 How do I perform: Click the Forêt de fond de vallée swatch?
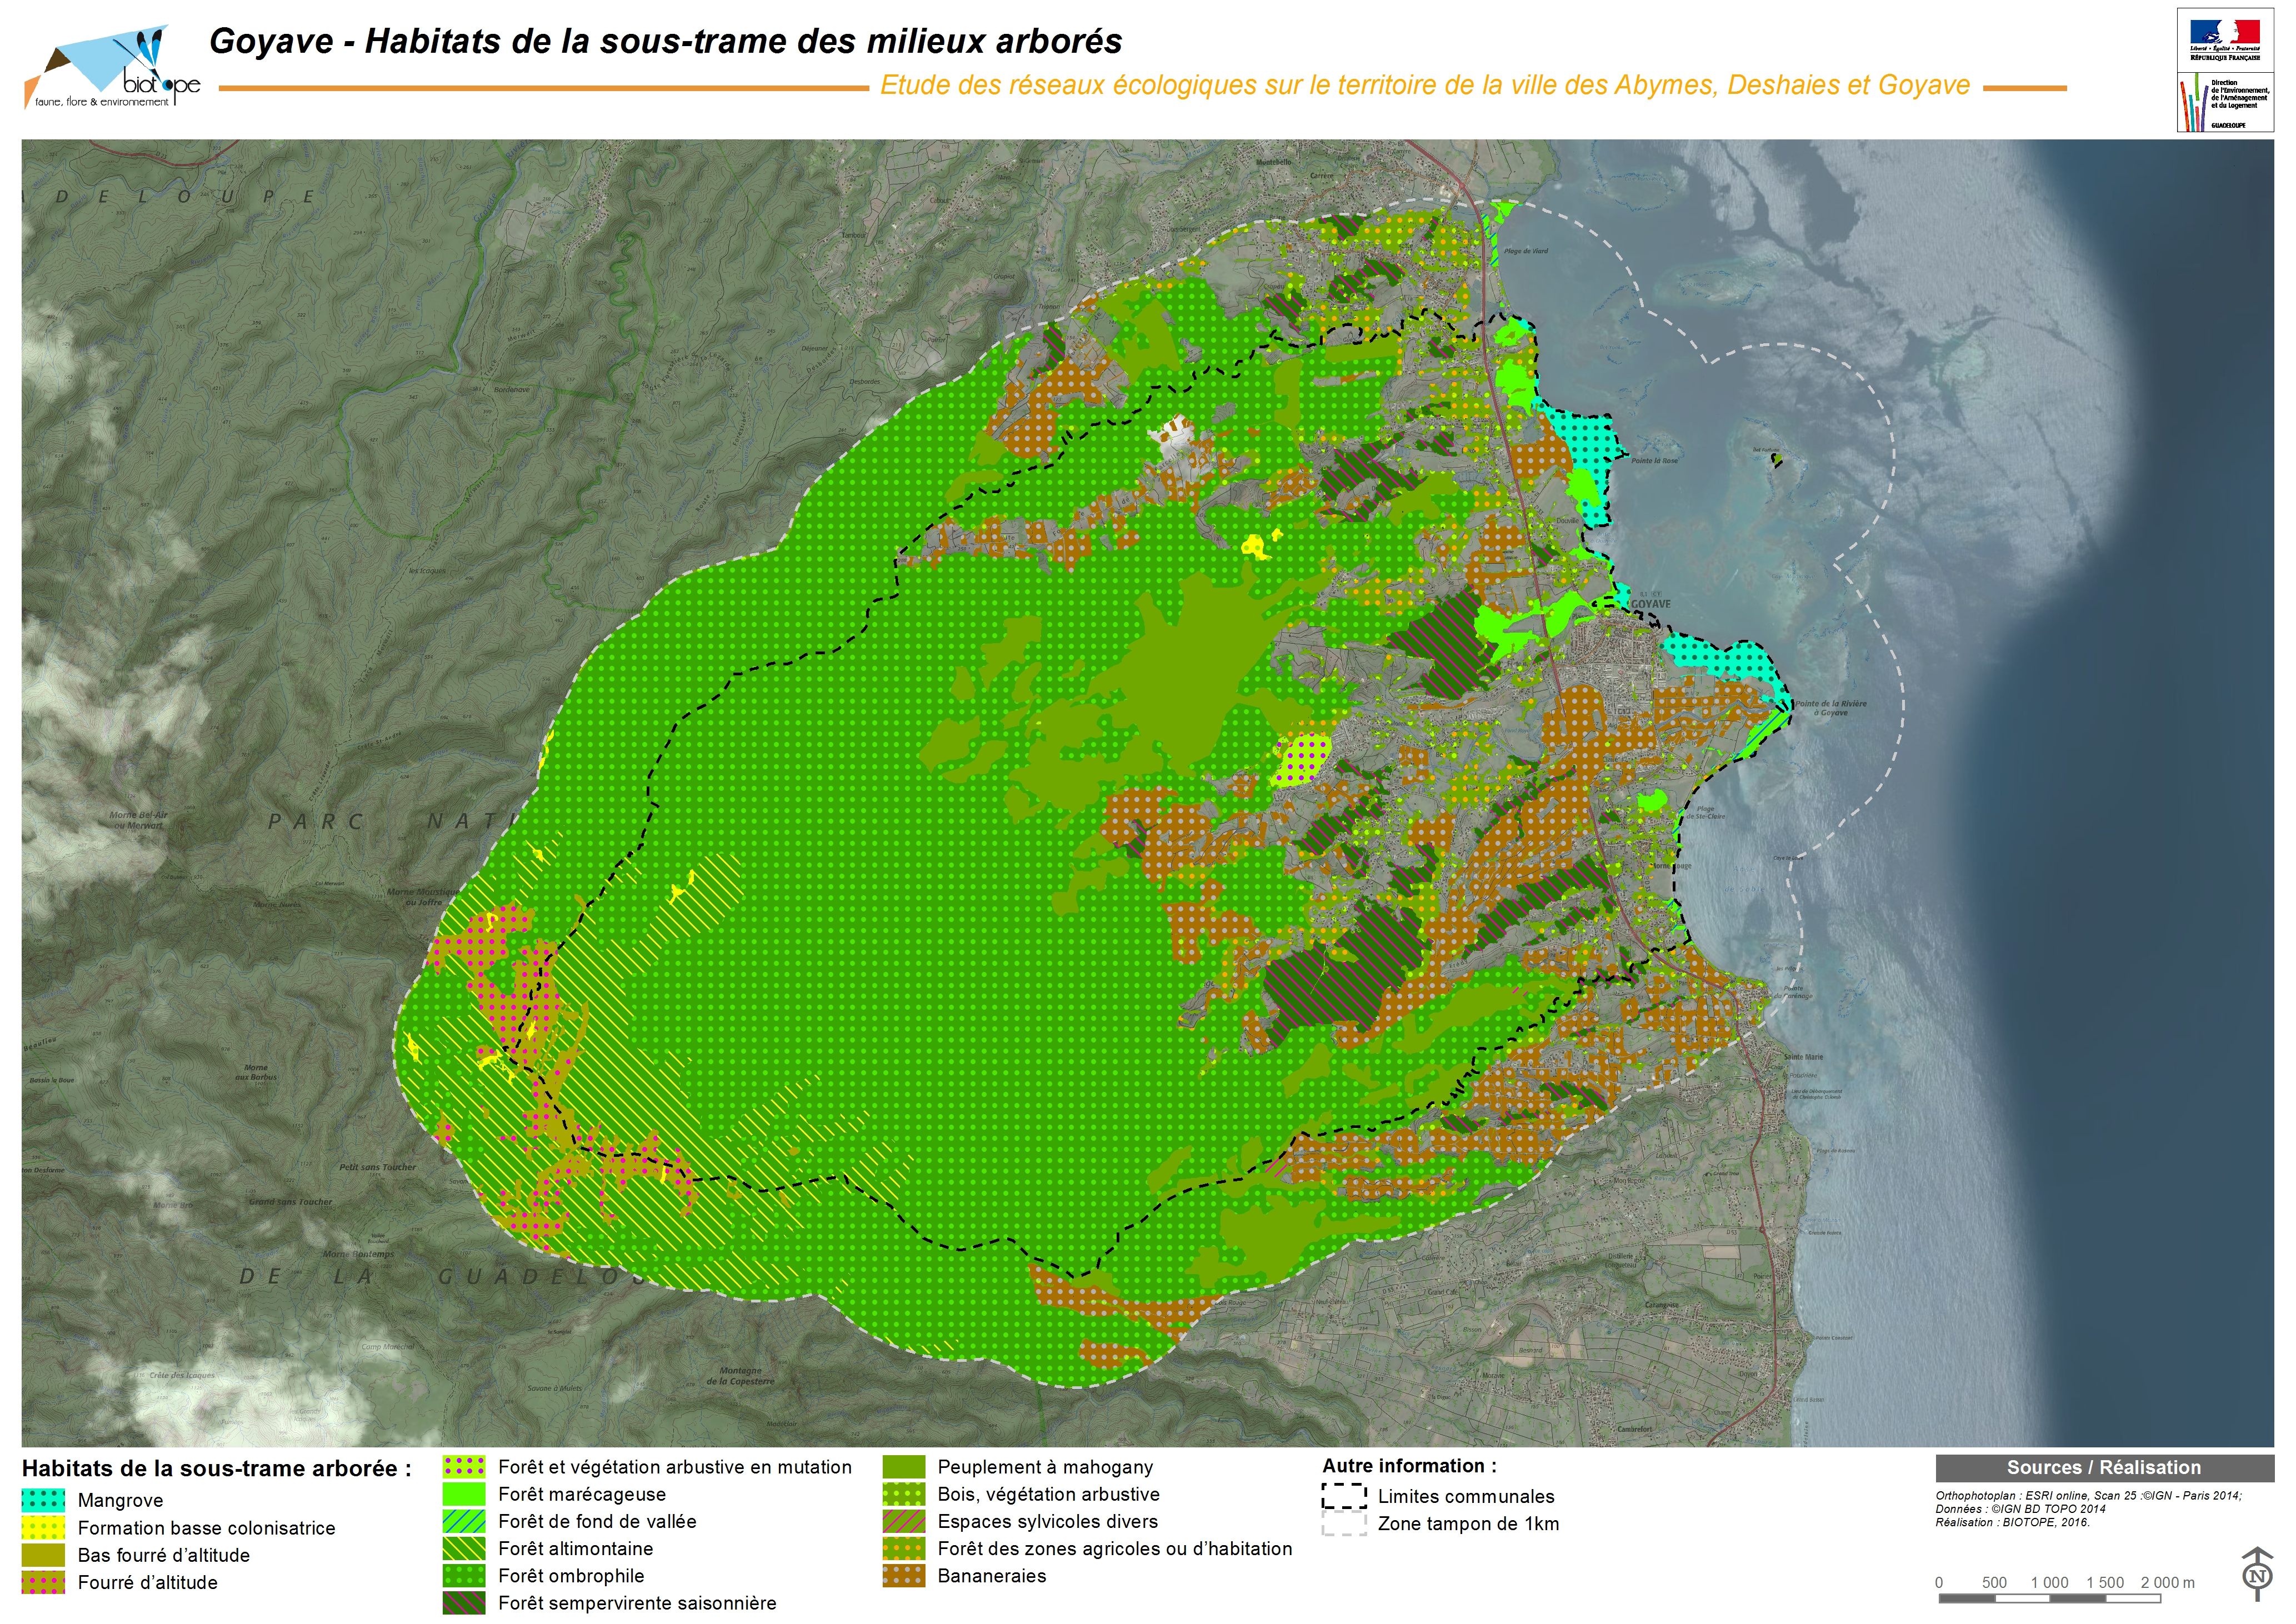464,1521
